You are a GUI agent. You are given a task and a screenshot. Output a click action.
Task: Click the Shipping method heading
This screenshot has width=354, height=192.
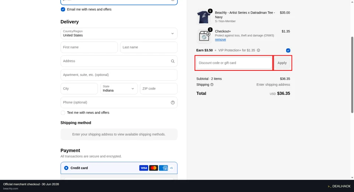pyautogui.click(x=76, y=123)
